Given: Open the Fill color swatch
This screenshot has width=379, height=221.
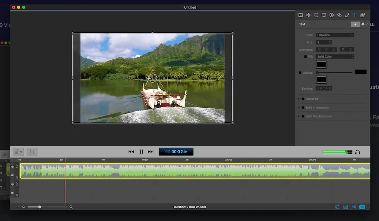Looking at the screenshot, I should pyautogui.click(x=321, y=65).
